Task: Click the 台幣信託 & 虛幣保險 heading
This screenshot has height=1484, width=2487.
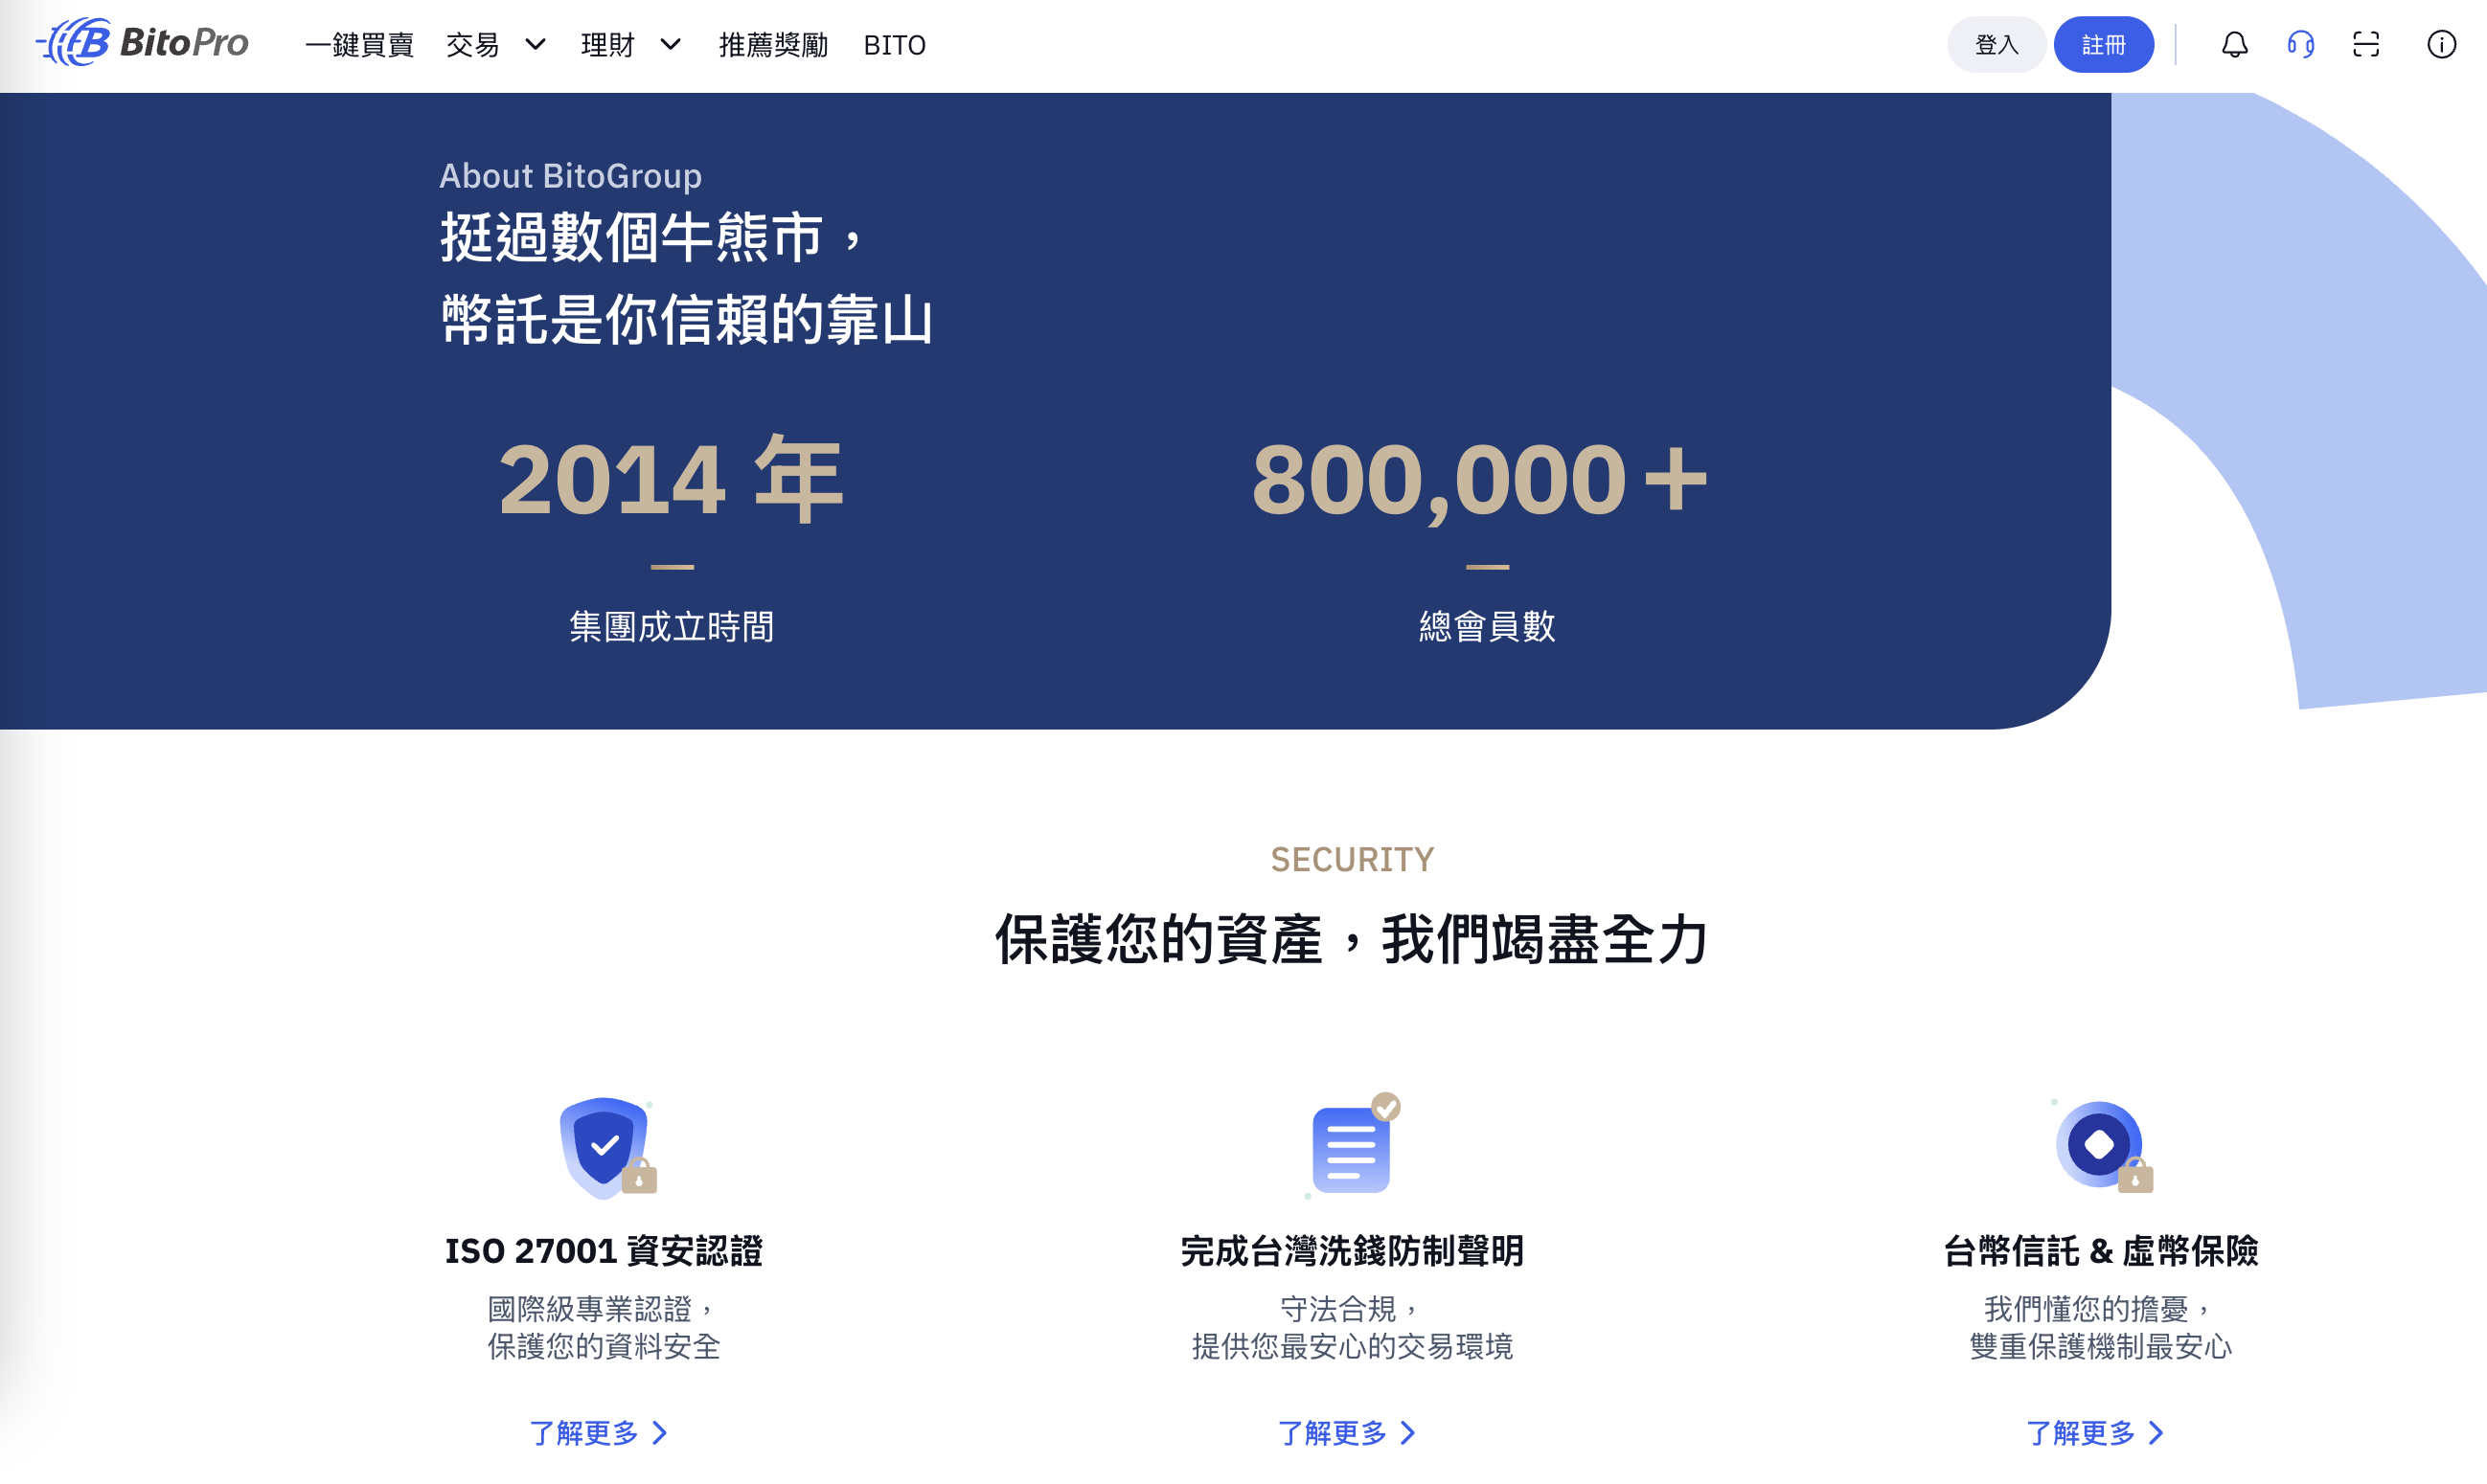Action: click(2101, 1250)
